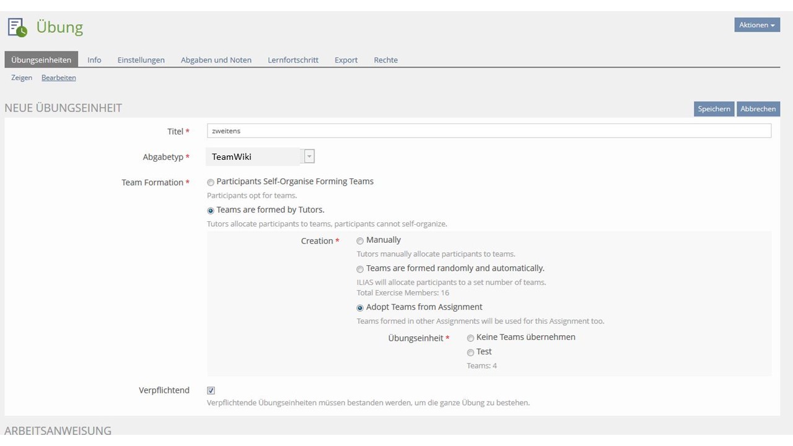Select the Test assignment radio button
This screenshot has height=446, width=793.
point(471,352)
